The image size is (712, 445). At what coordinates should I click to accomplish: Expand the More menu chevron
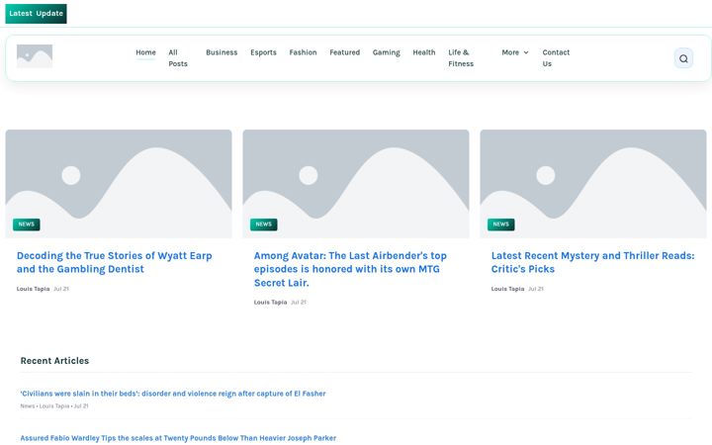pos(526,52)
